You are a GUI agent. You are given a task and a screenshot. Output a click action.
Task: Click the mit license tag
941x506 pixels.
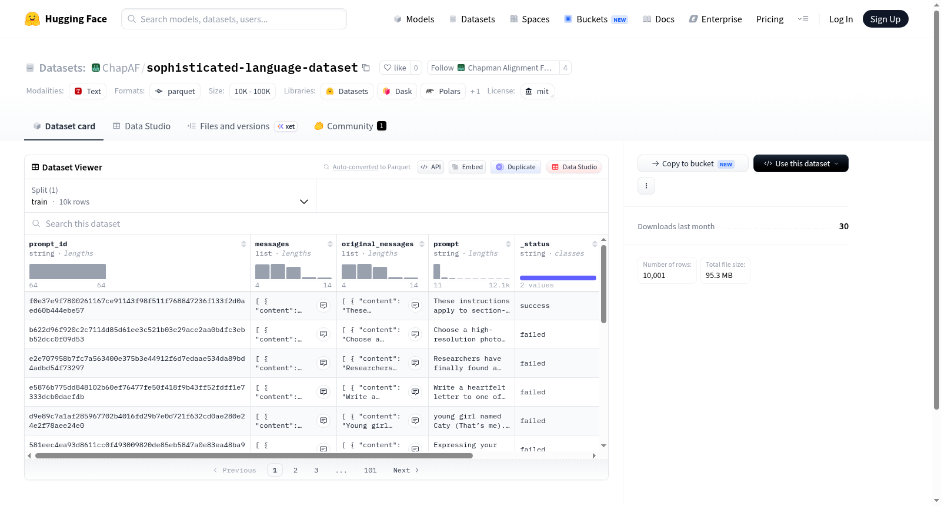coord(537,91)
